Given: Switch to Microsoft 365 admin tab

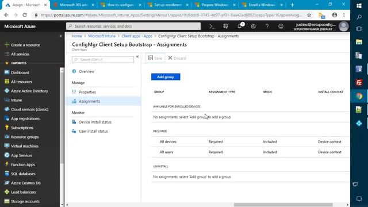Looking at the screenshot, I should (74, 5).
